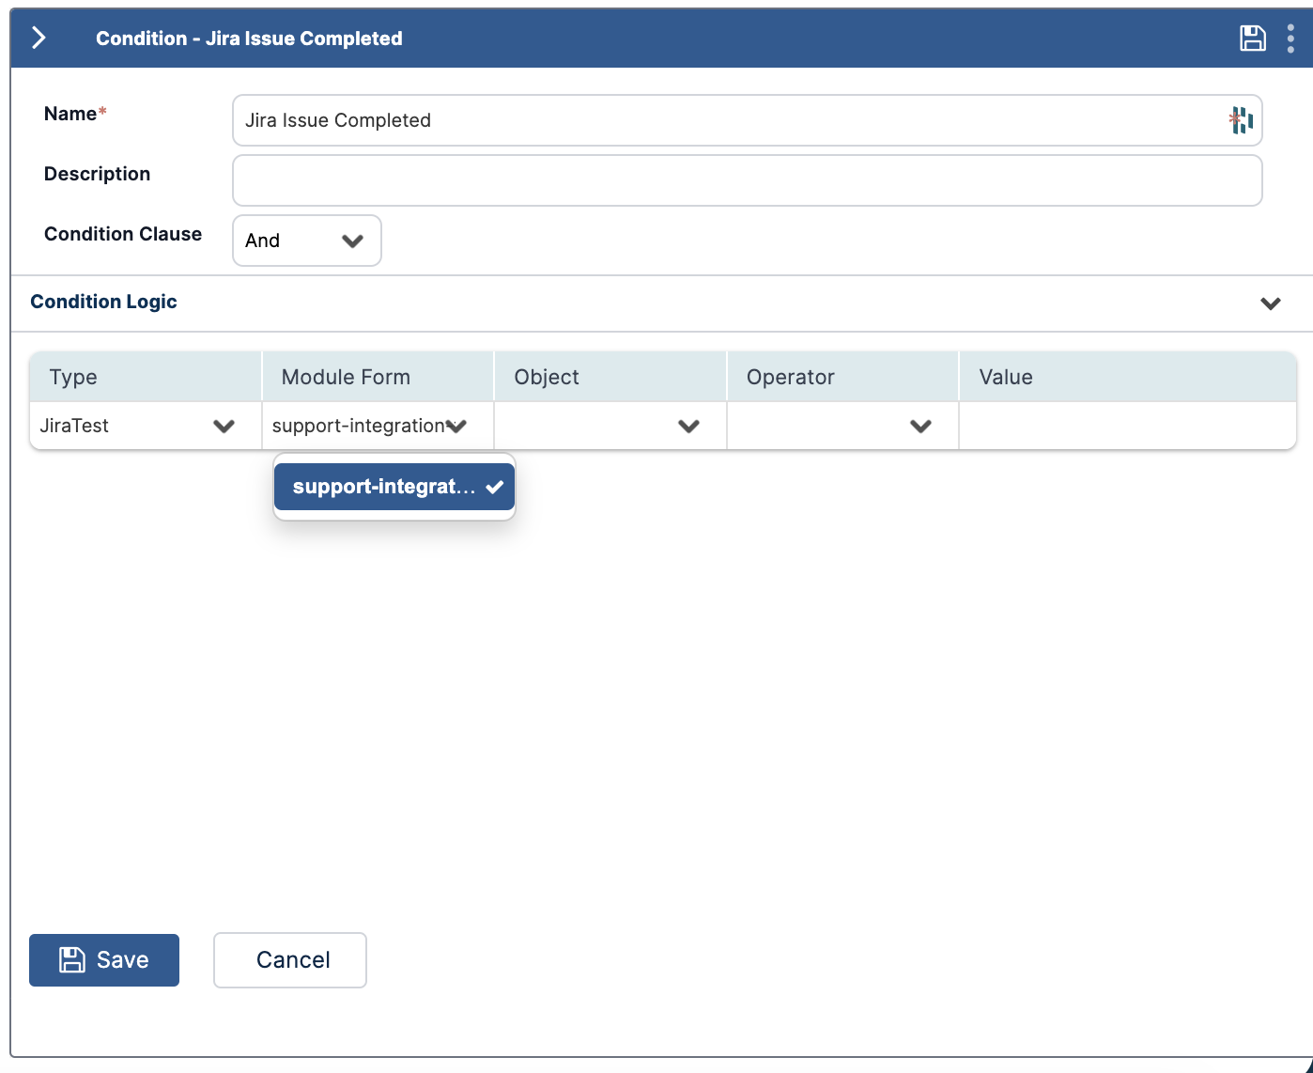Click the resize handle at bottom-right corner
The image size is (1313, 1073).
(x=1306, y=1065)
